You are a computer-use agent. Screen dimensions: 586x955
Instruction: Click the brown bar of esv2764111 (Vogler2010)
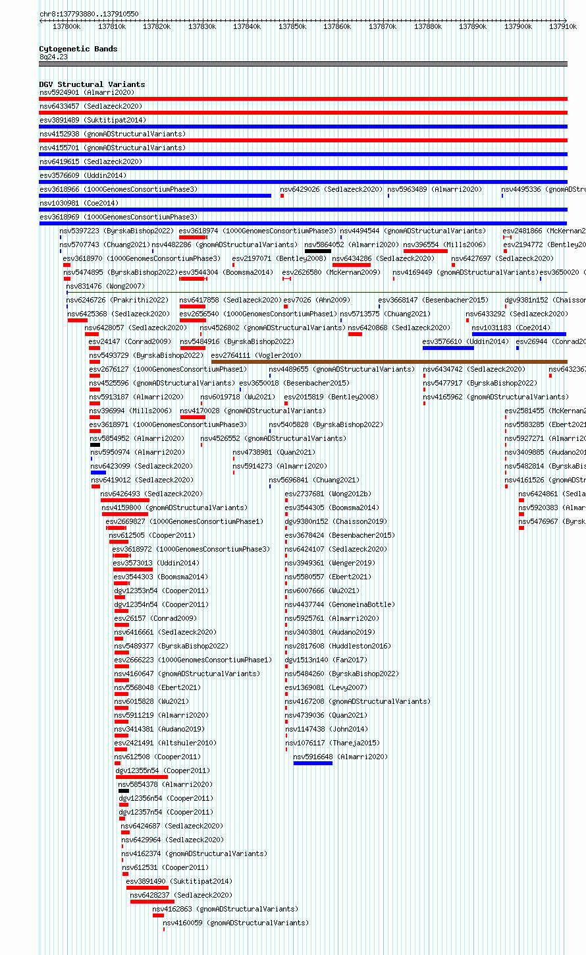[389, 362]
